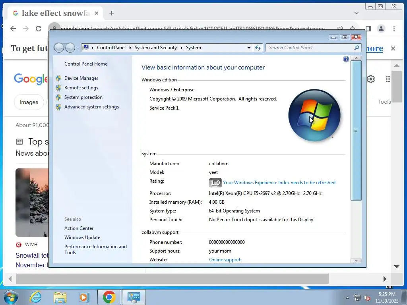Expand the arrow before Control Panel breadcrumb
The image size is (407, 305).
[x=92, y=48]
